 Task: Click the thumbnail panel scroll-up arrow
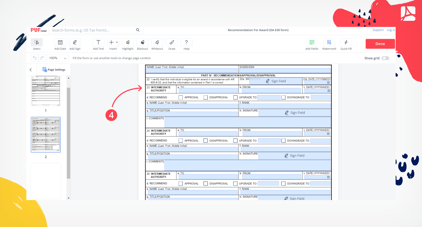click(x=69, y=78)
